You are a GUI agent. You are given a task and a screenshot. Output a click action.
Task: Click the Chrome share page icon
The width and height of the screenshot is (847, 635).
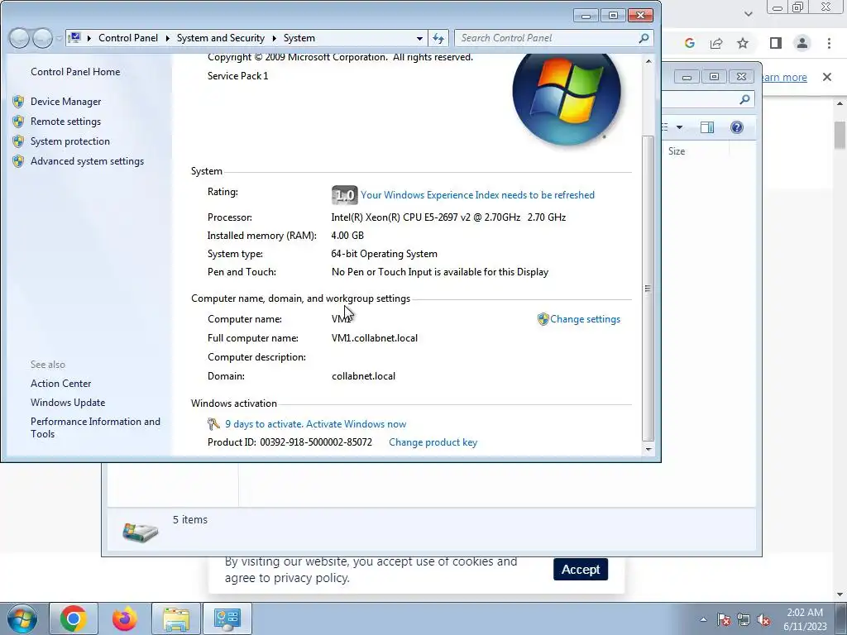pos(716,43)
